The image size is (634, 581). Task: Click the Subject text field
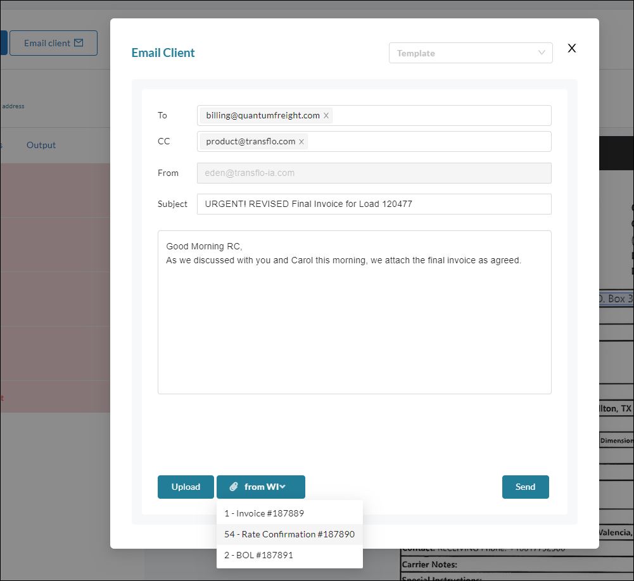[x=374, y=204]
